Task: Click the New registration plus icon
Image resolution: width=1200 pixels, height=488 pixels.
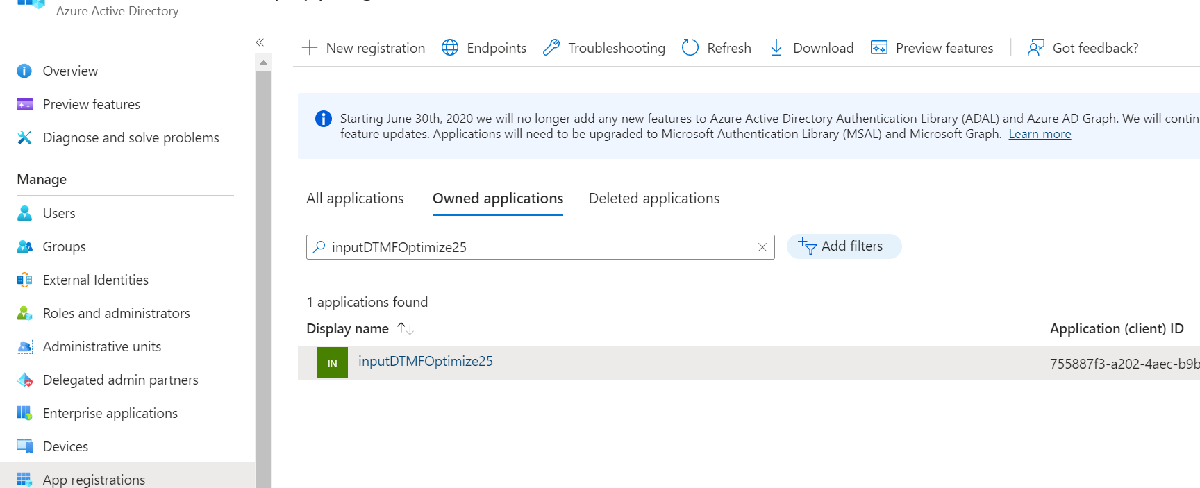Action: click(x=310, y=47)
